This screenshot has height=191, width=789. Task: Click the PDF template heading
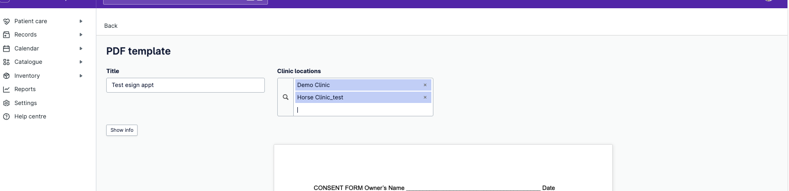click(x=138, y=51)
